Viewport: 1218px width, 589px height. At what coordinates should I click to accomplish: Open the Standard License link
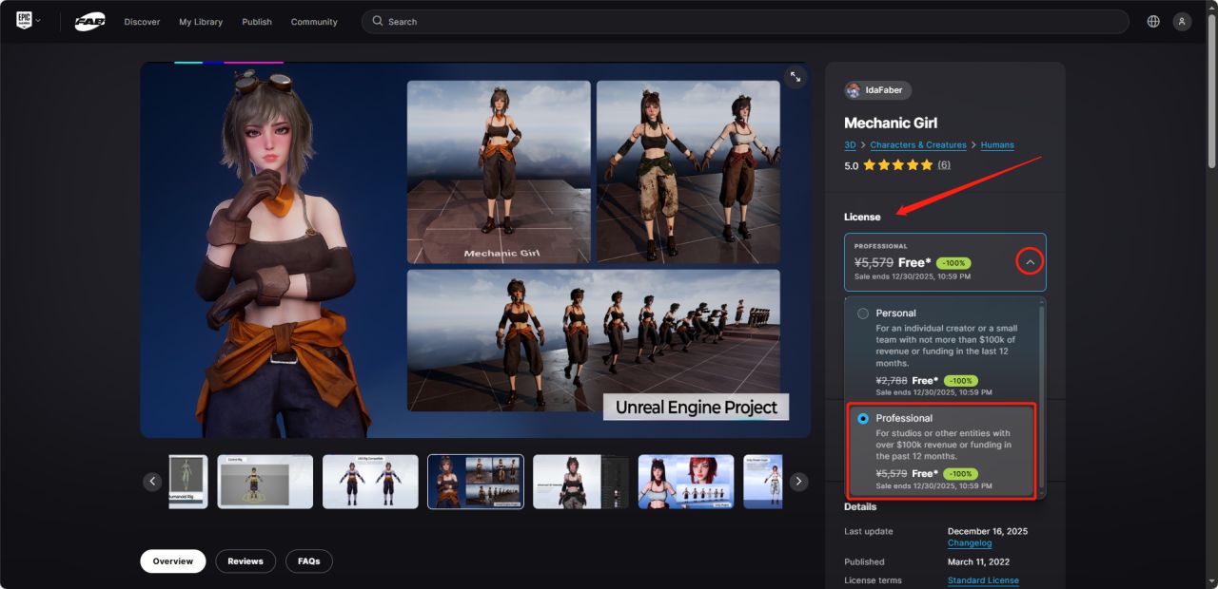(983, 580)
